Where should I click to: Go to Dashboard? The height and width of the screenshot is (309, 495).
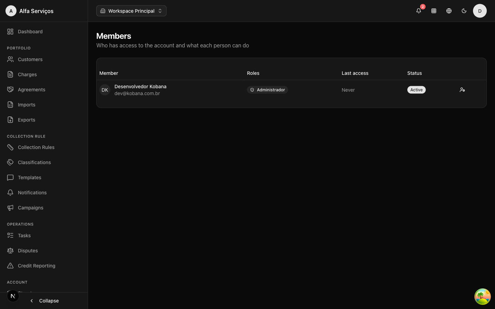tap(44, 32)
